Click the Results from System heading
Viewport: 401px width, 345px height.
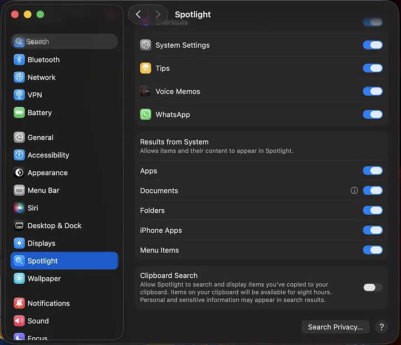pos(174,142)
